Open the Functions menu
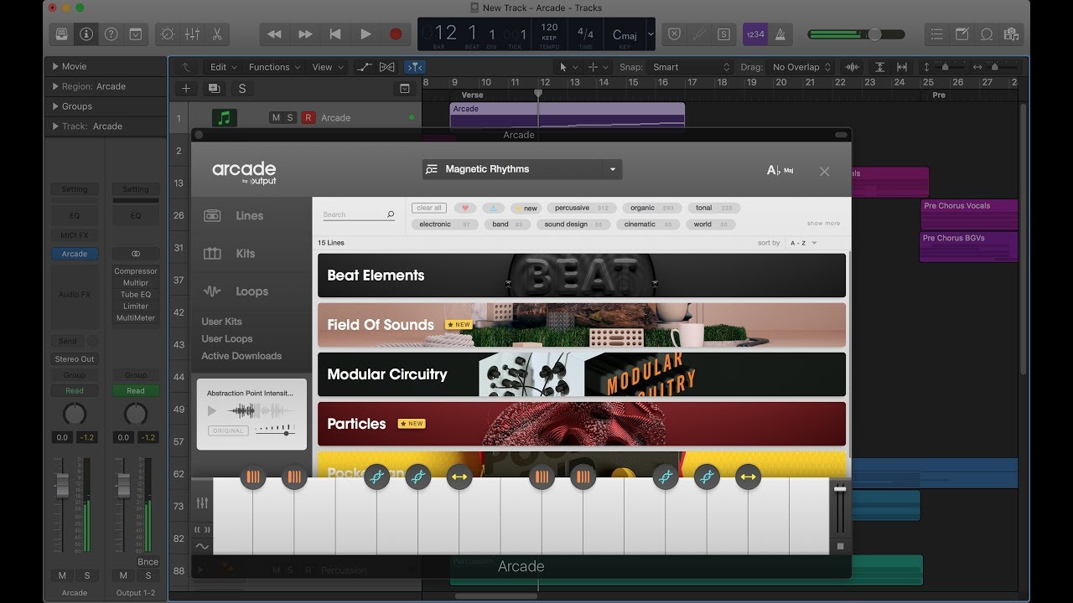 tap(275, 67)
